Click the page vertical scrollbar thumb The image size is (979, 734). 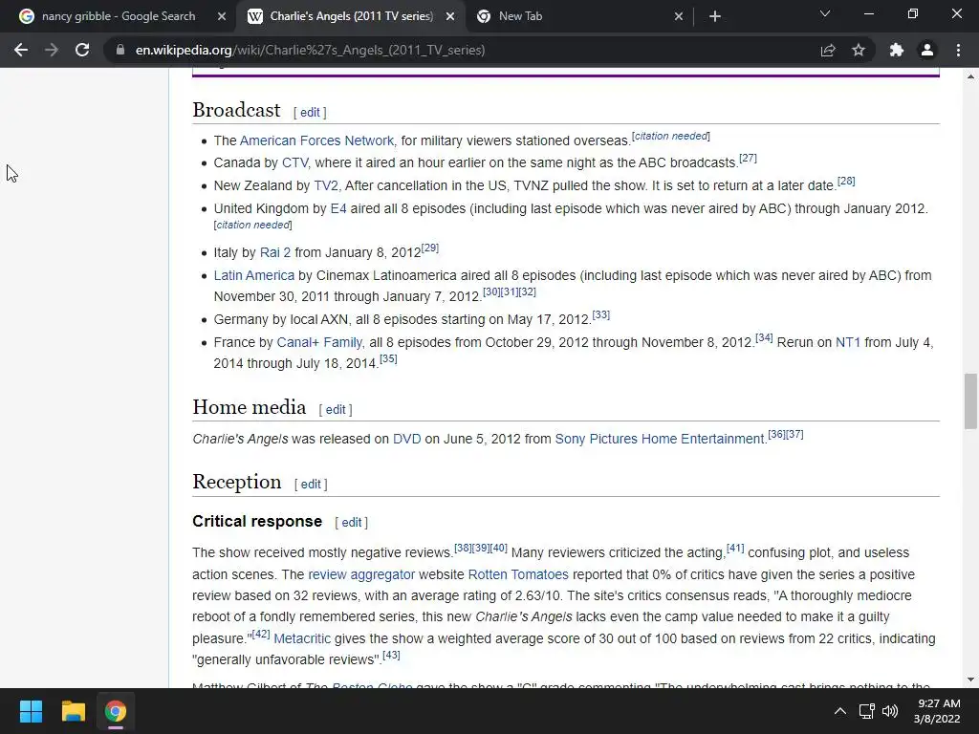pos(970,401)
